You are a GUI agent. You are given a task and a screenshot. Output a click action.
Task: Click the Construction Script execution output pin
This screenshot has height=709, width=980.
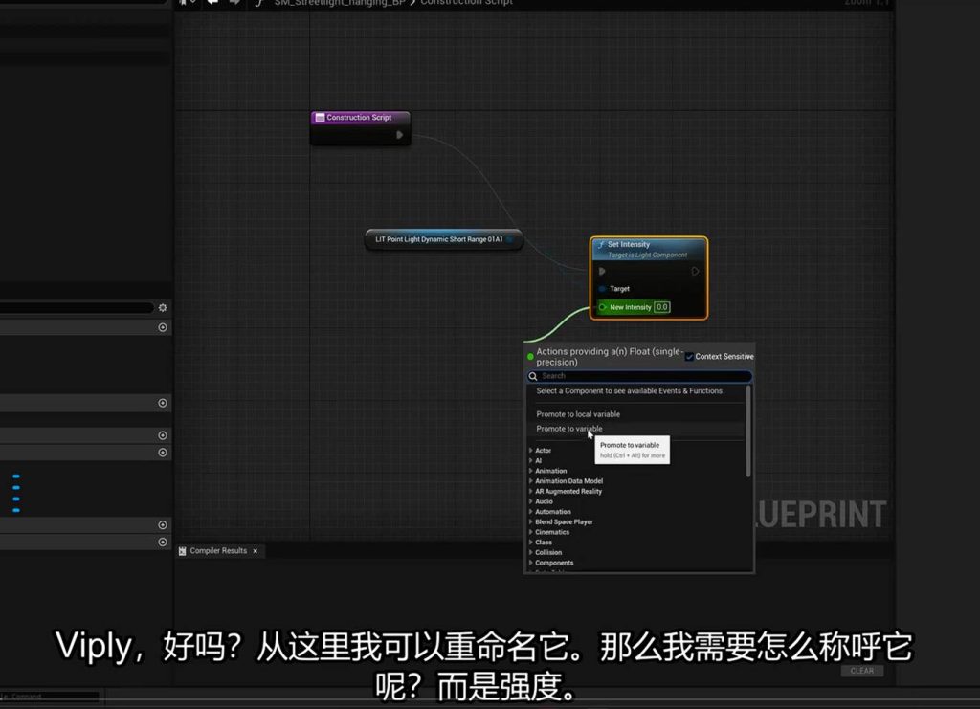click(400, 135)
